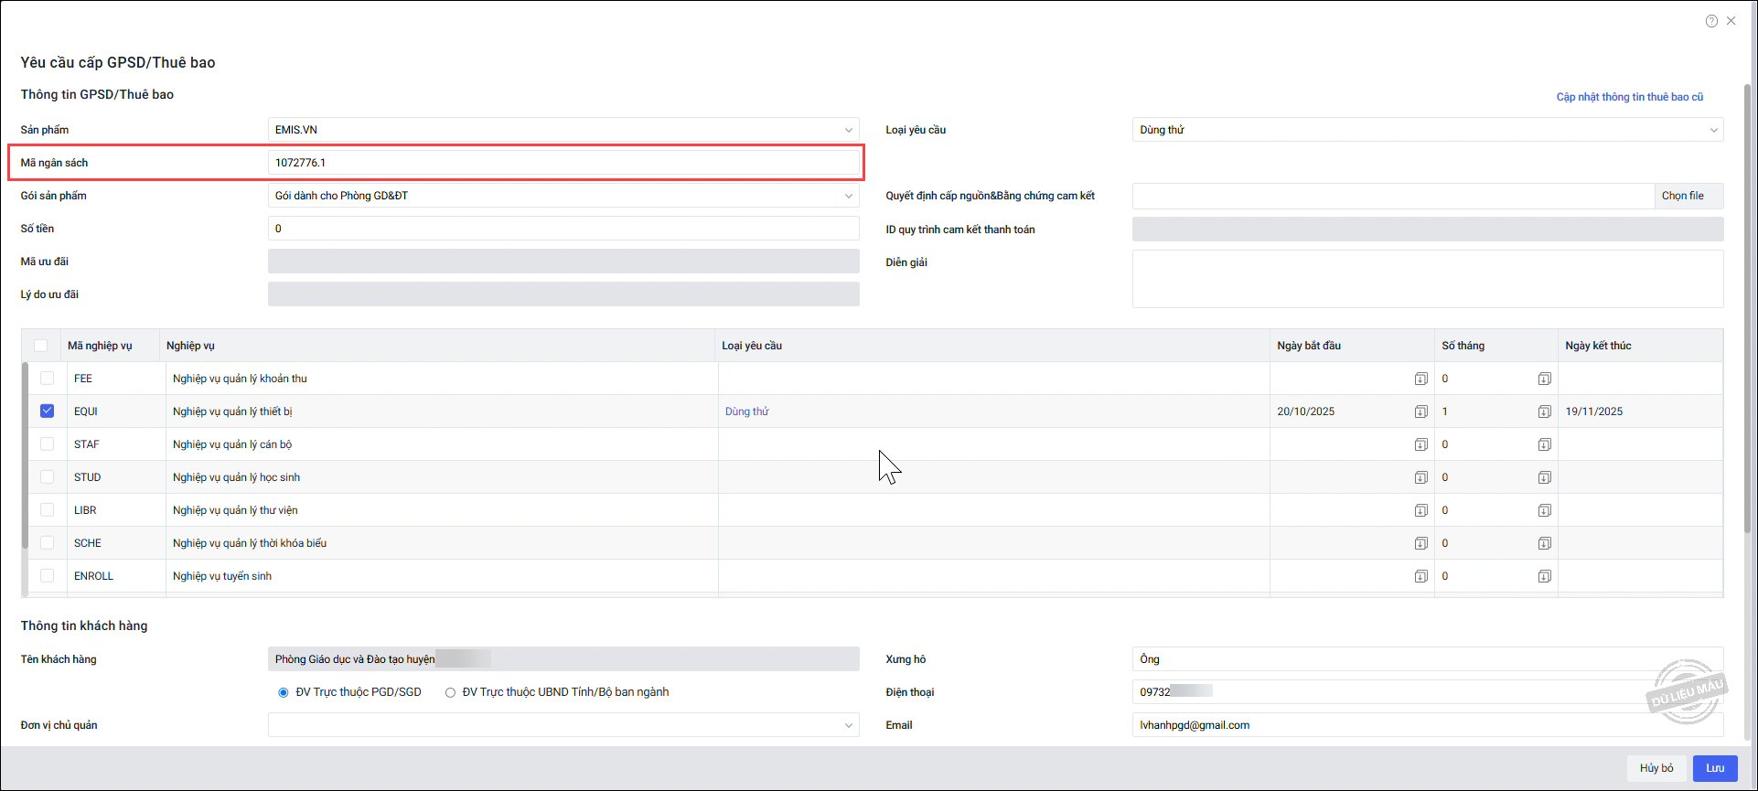Click the Lưu save button

tap(1714, 768)
